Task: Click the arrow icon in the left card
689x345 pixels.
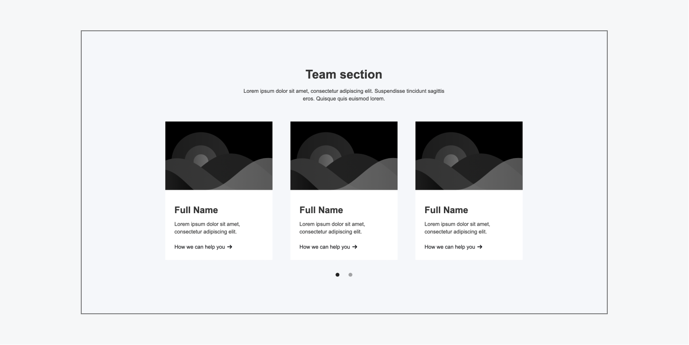Action: tap(230, 247)
